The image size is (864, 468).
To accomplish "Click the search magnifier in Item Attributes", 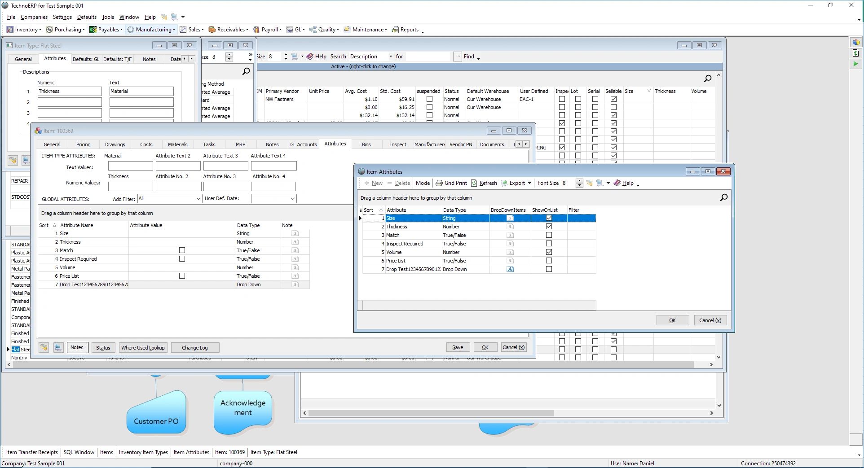I will pyautogui.click(x=723, y=197).
